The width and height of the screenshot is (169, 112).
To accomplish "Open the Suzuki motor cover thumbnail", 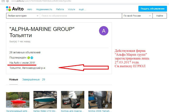I will coord(73,100).
